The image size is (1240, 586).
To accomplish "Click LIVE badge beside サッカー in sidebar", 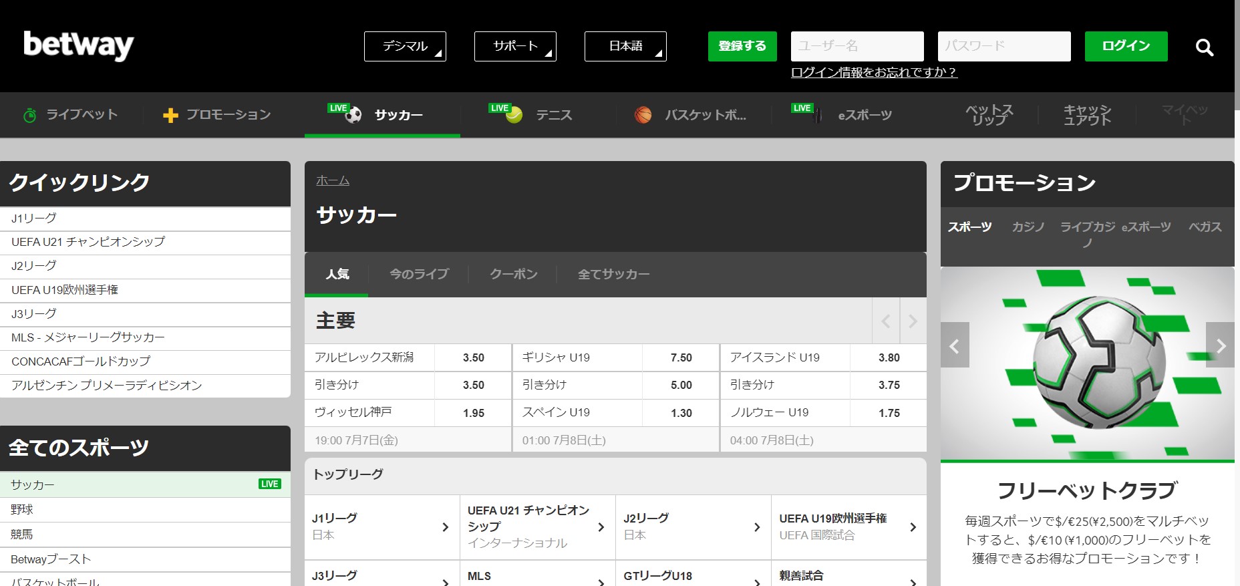I will click(270, 484).
